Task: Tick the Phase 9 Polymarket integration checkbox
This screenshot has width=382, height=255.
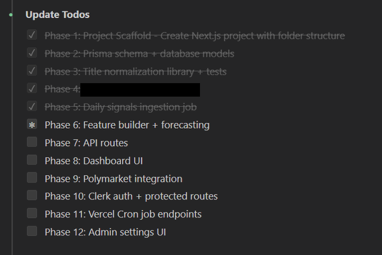Action: [32, 178]
